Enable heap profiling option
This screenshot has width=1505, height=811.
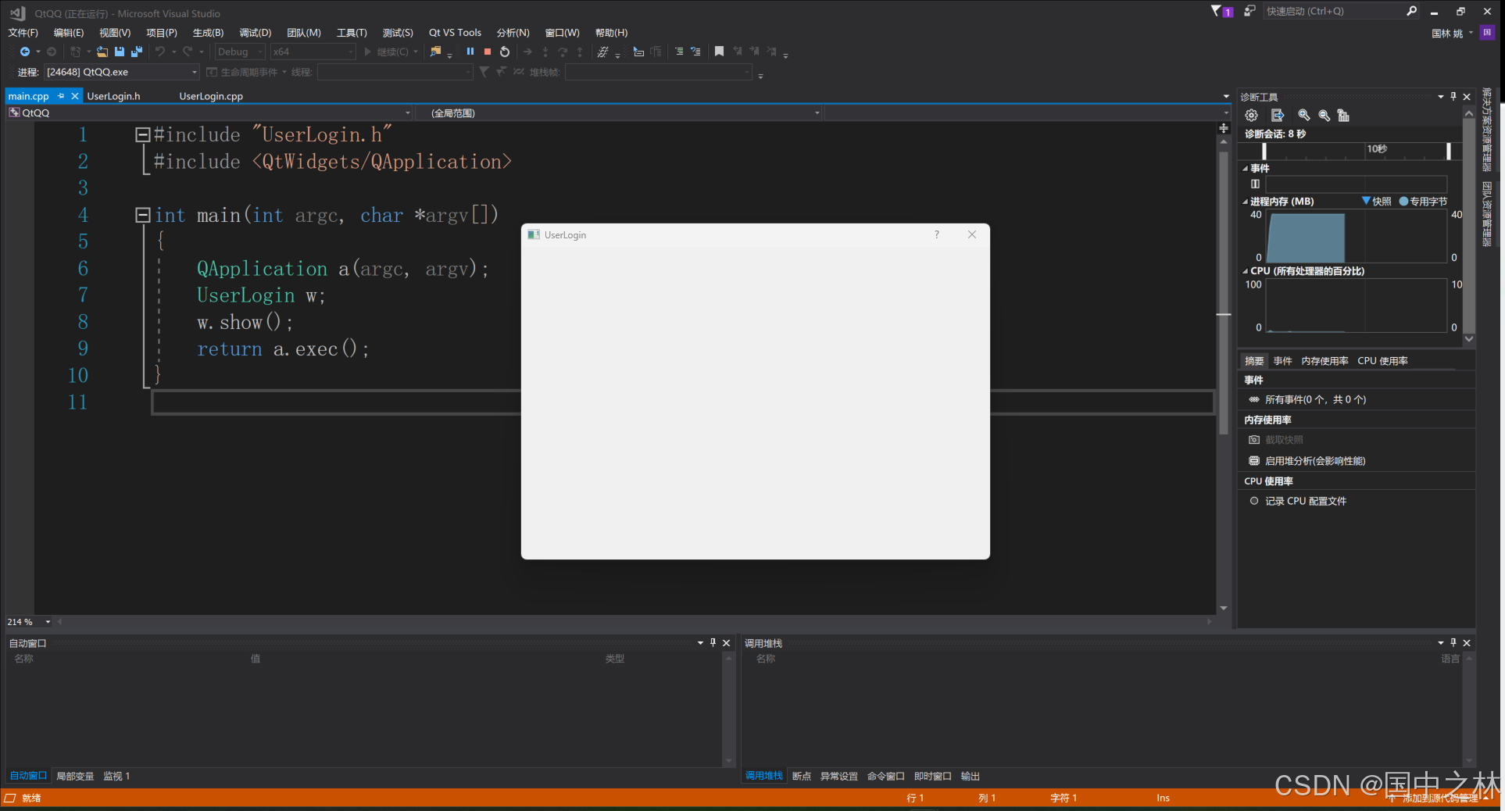[1307, 461]
